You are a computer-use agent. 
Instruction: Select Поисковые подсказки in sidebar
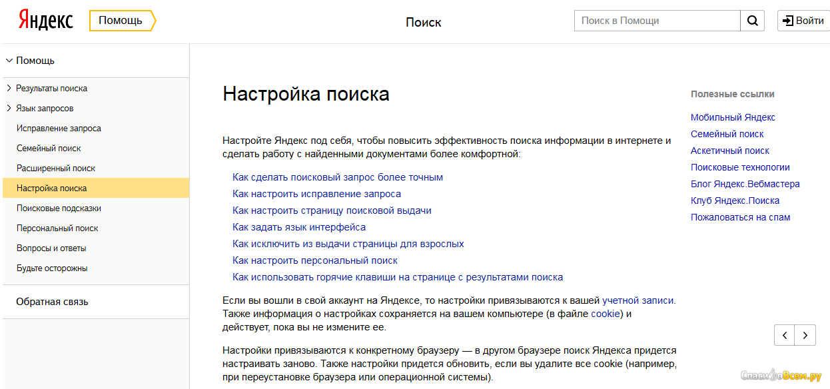(x=59, y=208)
